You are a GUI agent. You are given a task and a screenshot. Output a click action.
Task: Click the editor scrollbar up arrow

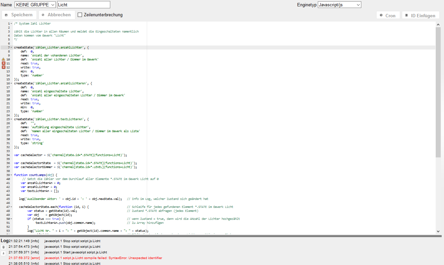tap(438, 24)
